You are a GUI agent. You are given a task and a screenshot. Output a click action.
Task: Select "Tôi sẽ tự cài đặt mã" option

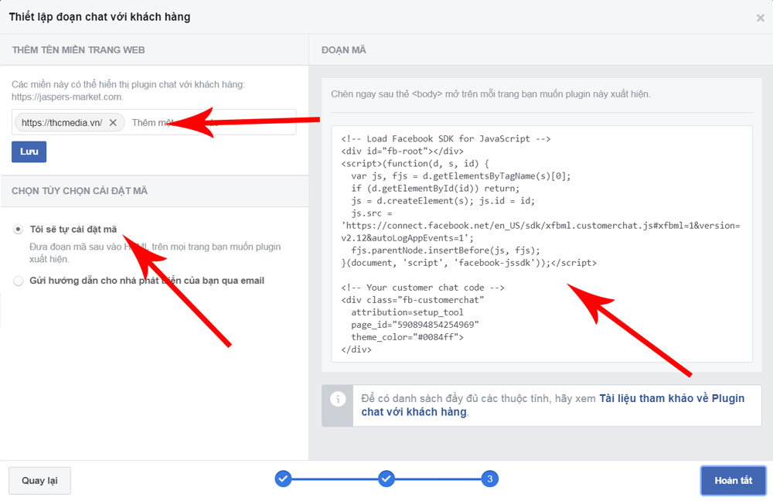19,230
